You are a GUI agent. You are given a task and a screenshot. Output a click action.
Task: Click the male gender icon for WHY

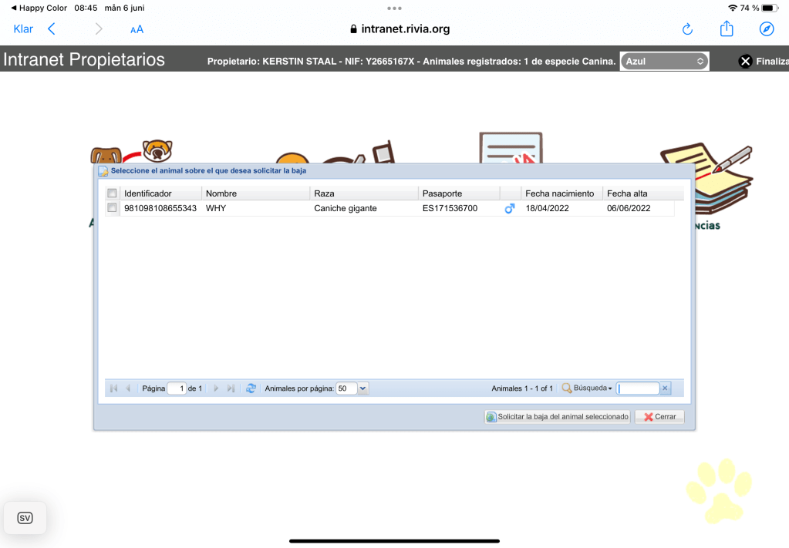click(509, 208)
